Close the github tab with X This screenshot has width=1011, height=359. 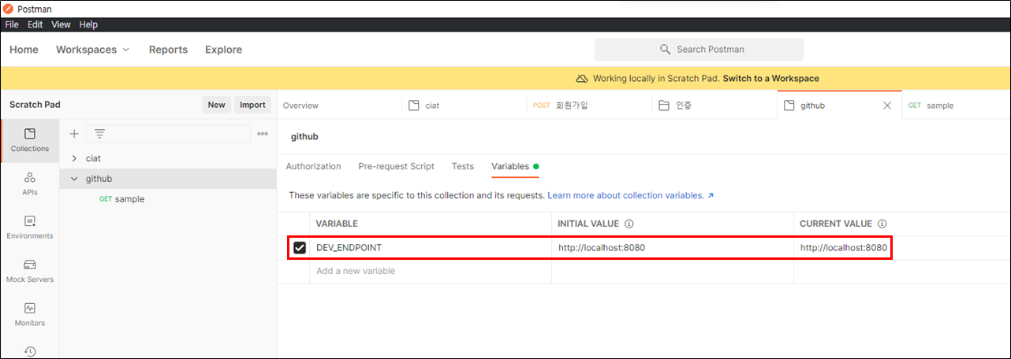[887, 105]
